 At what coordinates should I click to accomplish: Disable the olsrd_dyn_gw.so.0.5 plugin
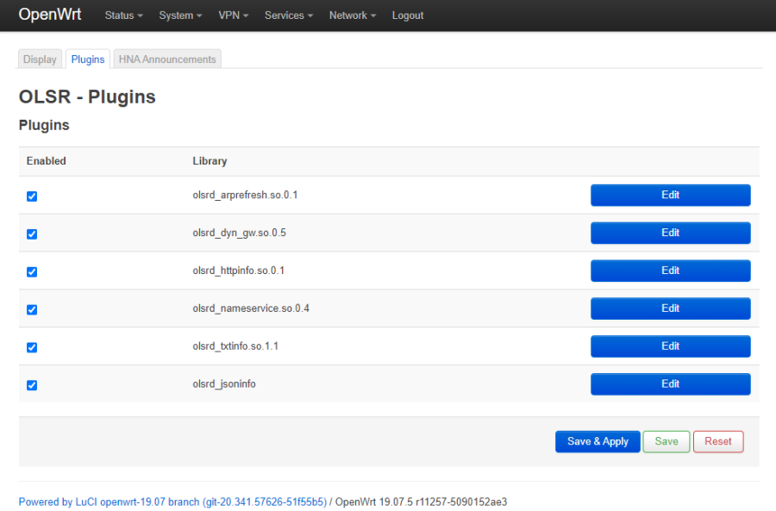pos(32,234)
